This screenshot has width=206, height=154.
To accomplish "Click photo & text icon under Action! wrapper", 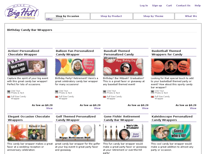I will (9, 92).
